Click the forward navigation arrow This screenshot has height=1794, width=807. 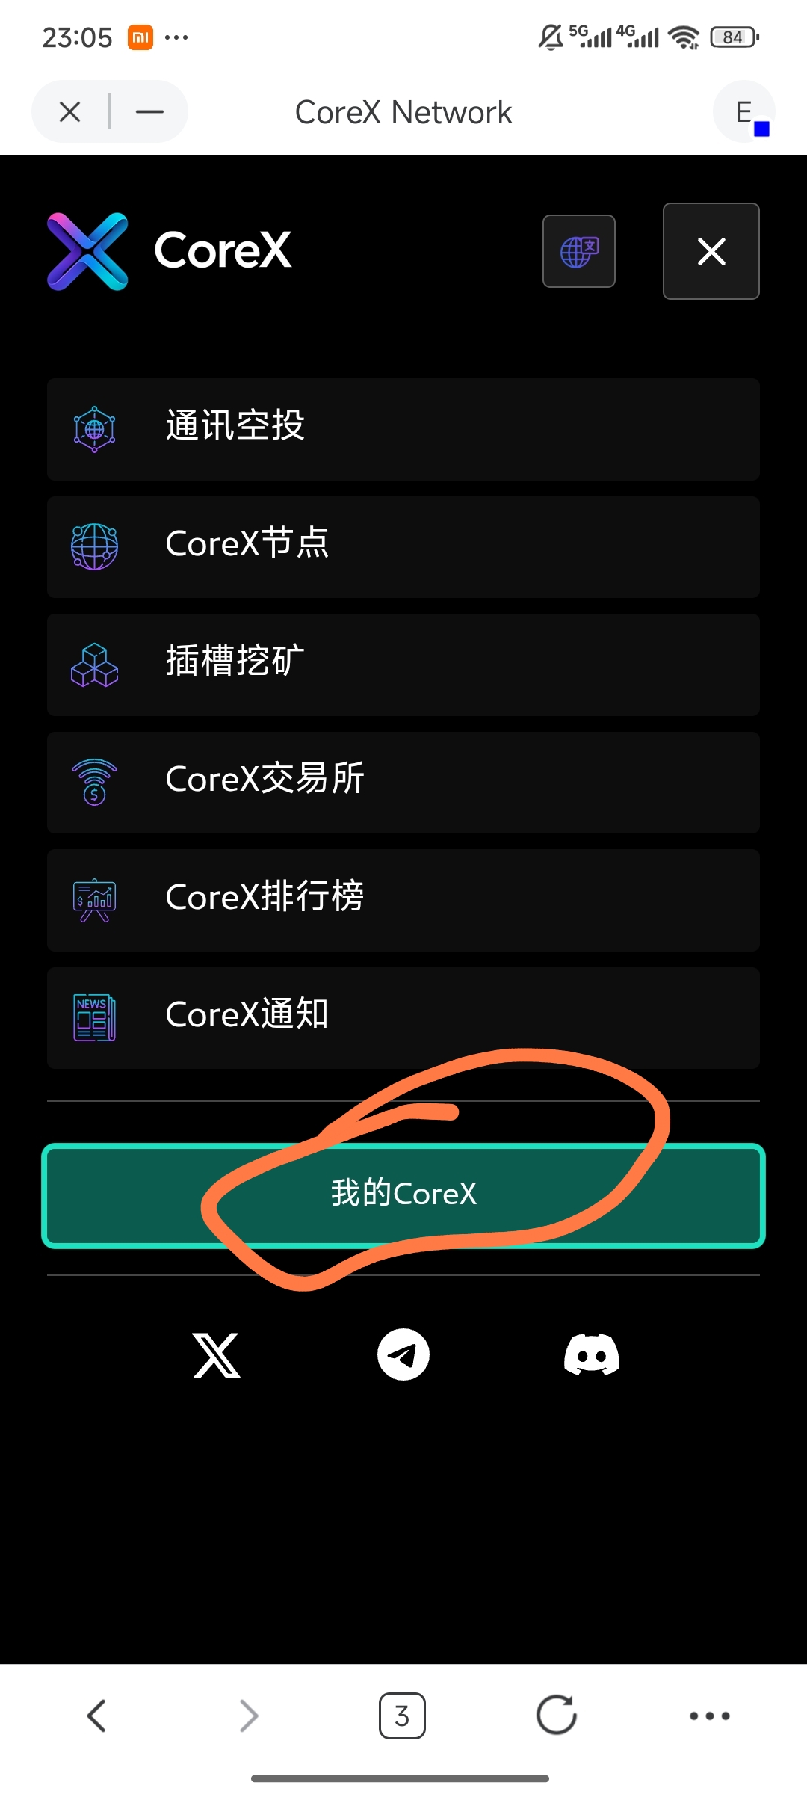[249, 1716]
